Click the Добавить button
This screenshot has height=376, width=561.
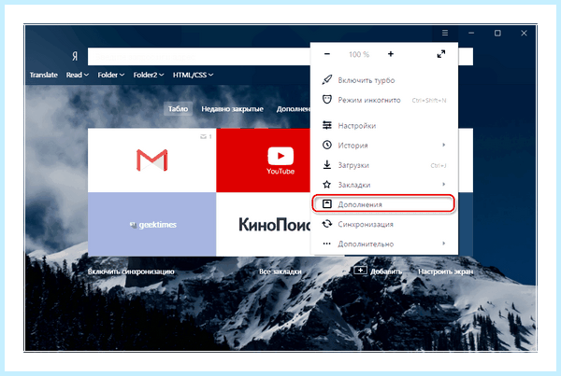tap(378, 271)
